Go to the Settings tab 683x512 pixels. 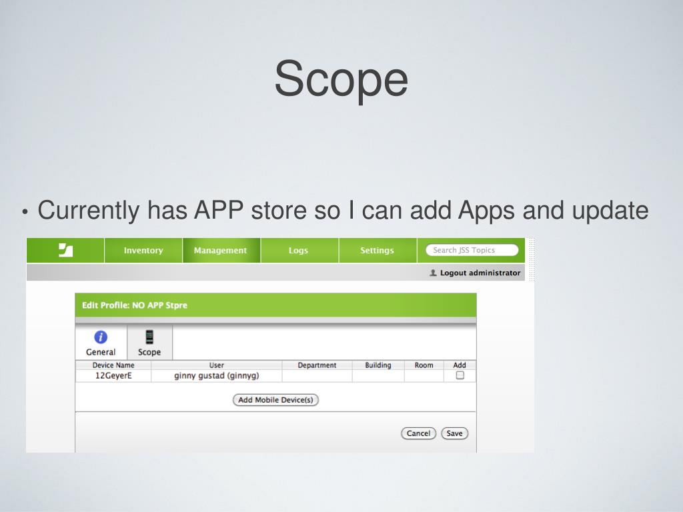378,251
